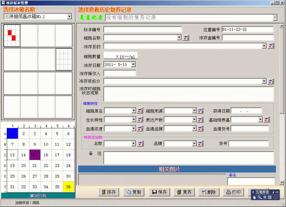Click add-item icon beside 血清浓度 dropdown
The width and height of the screenshot is (286, 207).
click(140, 128)
